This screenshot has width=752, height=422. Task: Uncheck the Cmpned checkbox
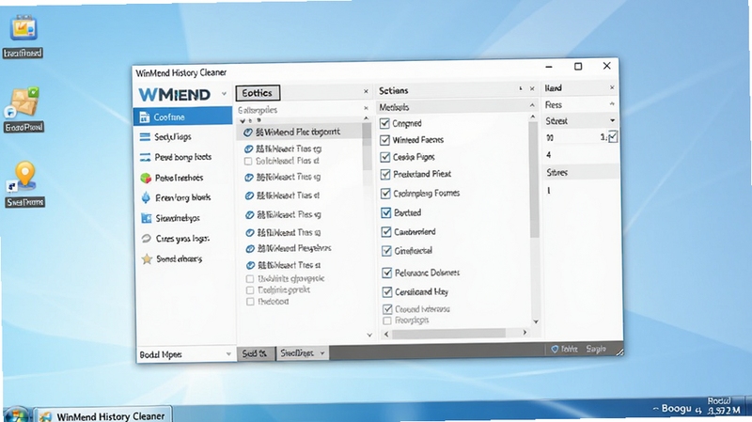384,123
